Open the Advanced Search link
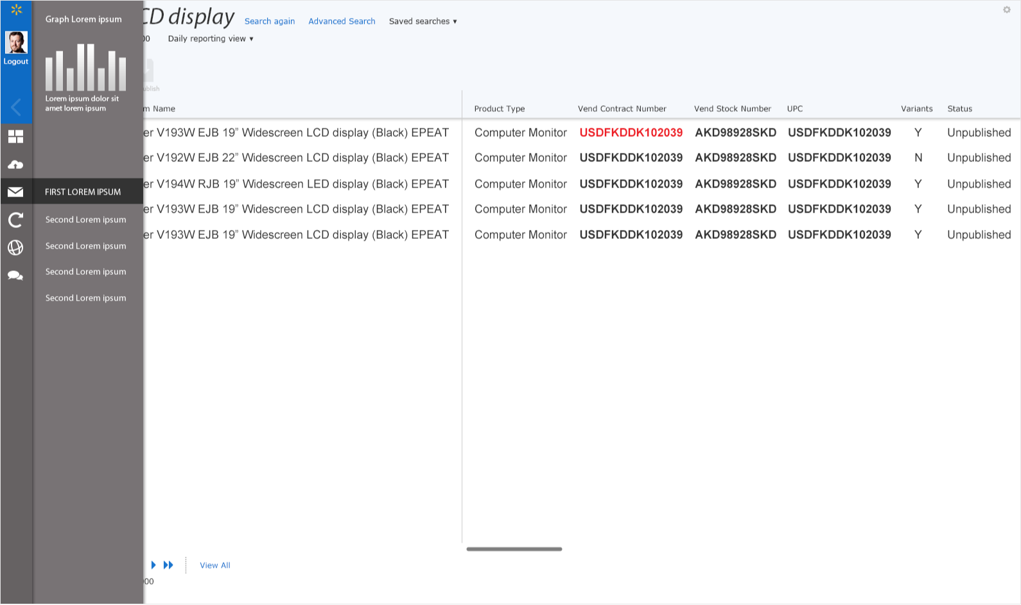This screenshot has height=605, width=1021. 342,21
